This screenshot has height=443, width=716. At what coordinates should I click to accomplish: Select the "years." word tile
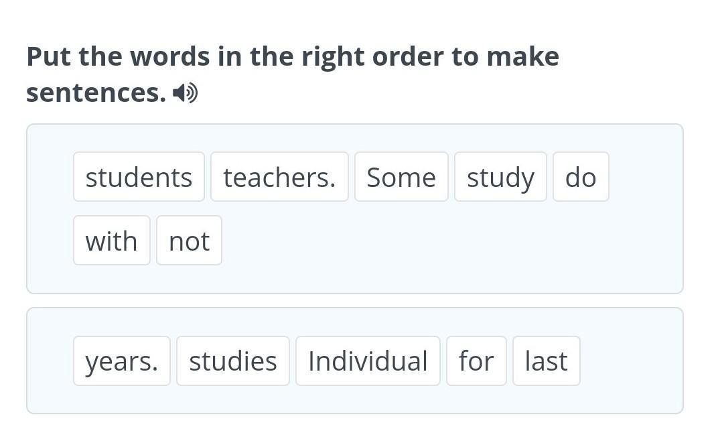122,361
